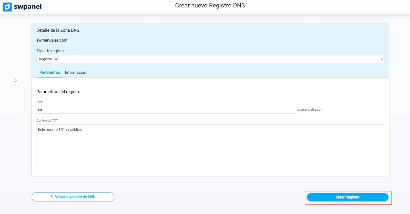Click the left chevron icon in Volver button
410x214 pixels.
[x=52, y=197]
